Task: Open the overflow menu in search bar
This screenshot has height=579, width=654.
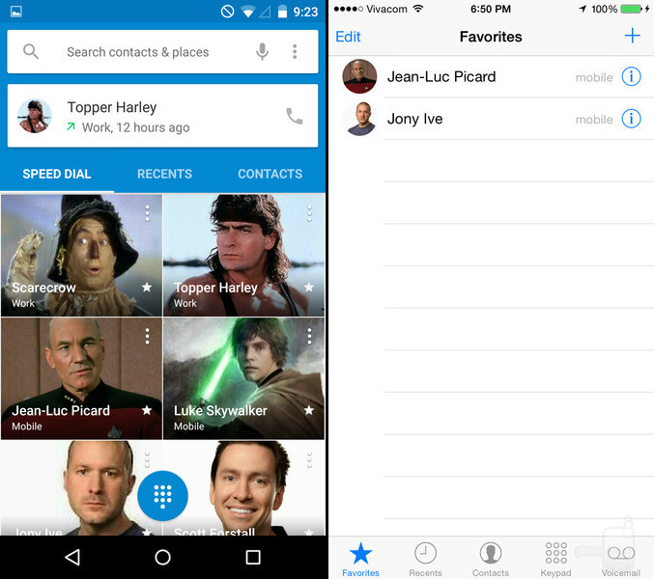Action: tap(295, 52)
